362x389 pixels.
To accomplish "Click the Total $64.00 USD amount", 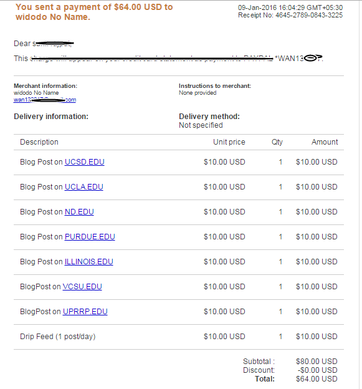I will (317, 379).
